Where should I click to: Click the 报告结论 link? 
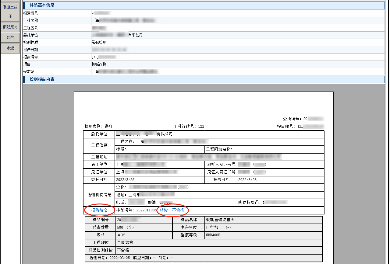[x=99, y=210]
